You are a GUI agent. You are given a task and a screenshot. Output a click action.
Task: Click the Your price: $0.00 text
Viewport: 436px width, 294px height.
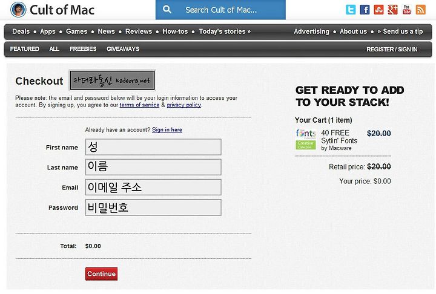(365, 181)
